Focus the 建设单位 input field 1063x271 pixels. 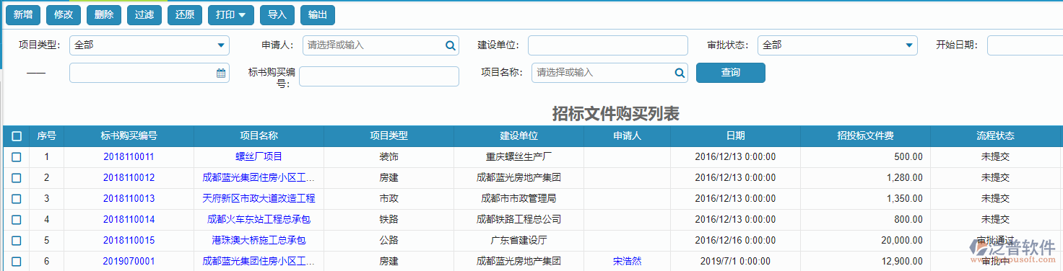pos(608,45)
